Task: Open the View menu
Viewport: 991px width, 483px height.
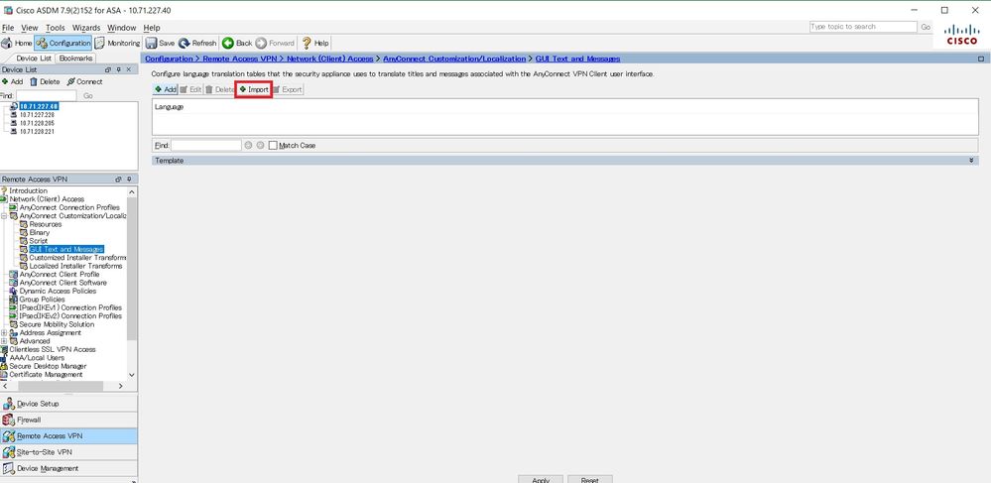Action: pyautogui.click(x=30, y=28)
